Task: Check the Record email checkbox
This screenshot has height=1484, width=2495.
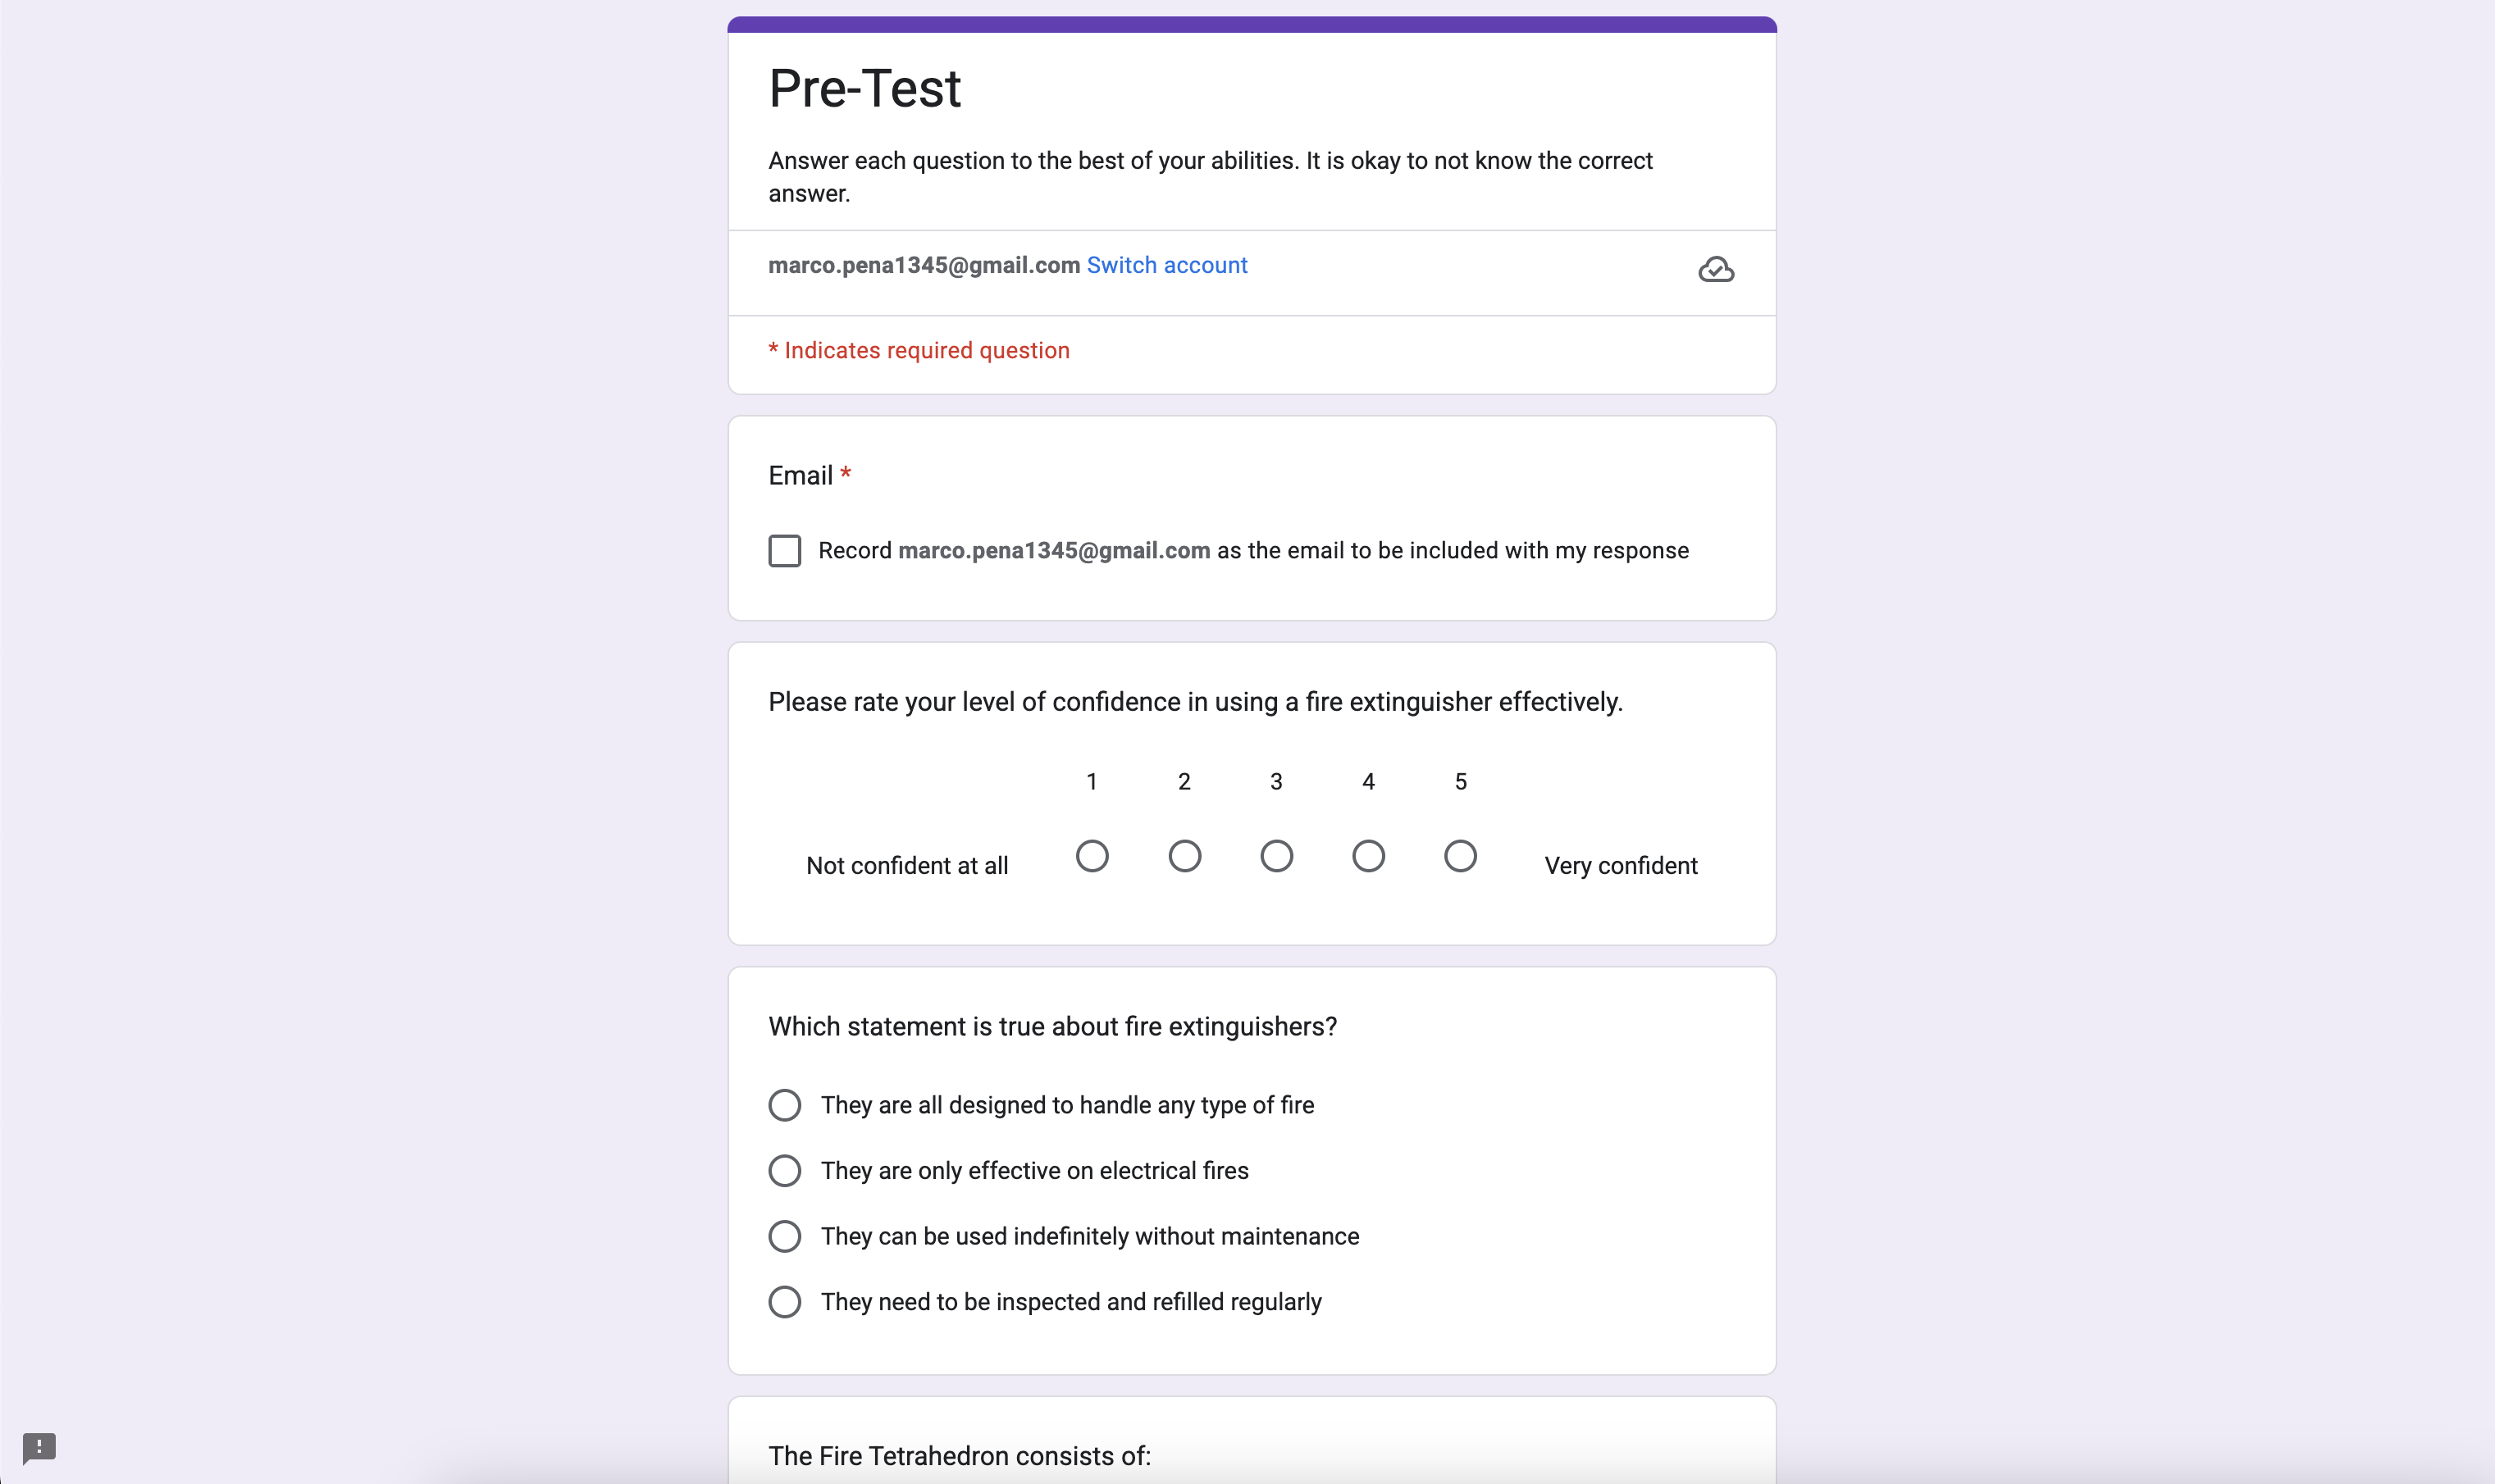Action: [x=784, y=551]
